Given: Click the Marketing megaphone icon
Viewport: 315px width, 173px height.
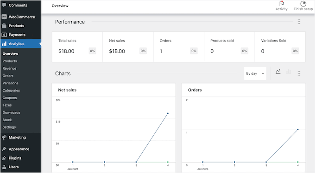Looking at the screenshot, I should [x=4, y=137].
